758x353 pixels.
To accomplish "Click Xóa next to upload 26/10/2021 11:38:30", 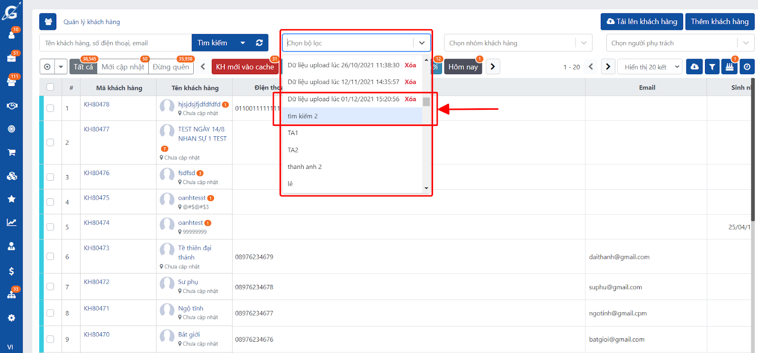I will [410, 65].
